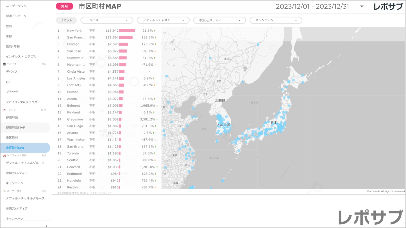Select the ブラウザ page in sidebar

tap(12, 92)
